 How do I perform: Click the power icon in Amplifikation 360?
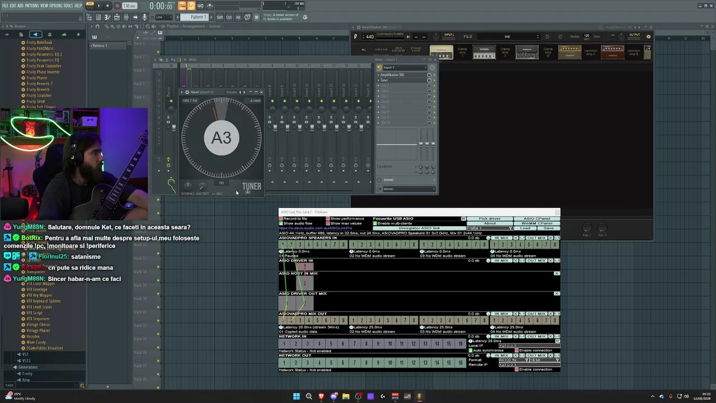tap(648, 37)
